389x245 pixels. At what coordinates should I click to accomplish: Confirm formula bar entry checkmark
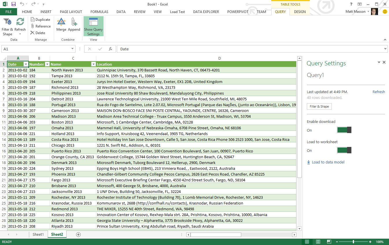coord(100,49)
